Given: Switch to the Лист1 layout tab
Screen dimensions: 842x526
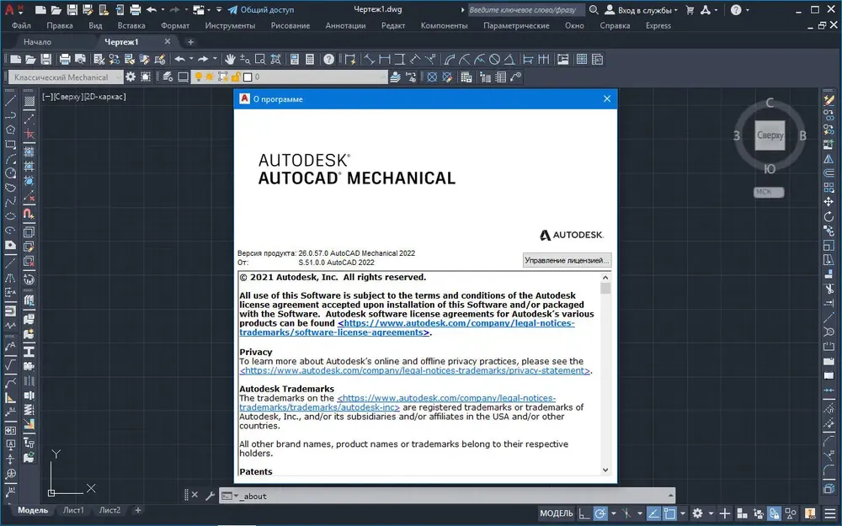Looking at the screenshot, I should (73, 510).
